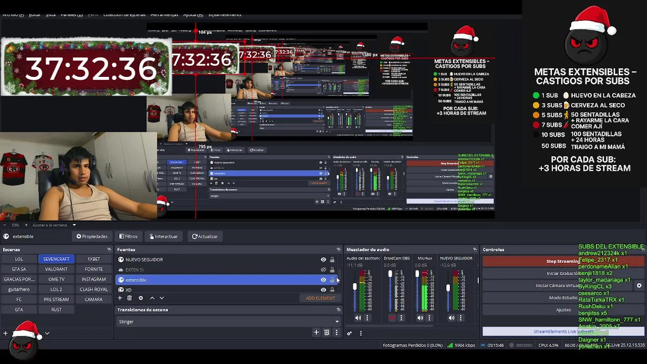Viewport: 647px width, 364px height.
Task: Click EXTEN SI source type icon
Action: coord(121,269)
